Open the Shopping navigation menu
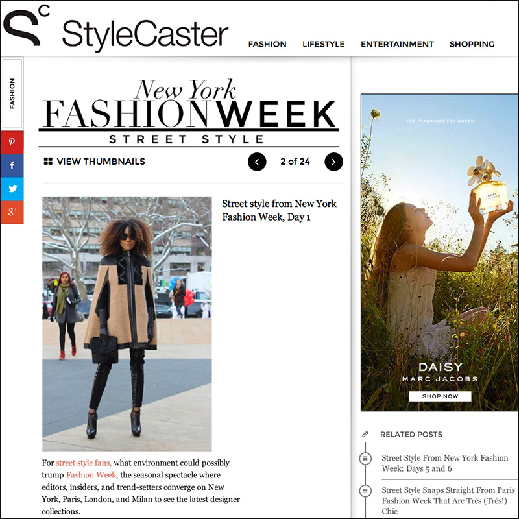 click(472, 44)
